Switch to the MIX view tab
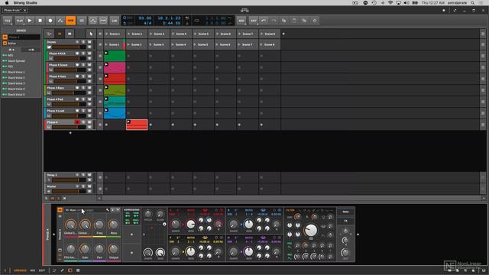Screen dimensions: 489x275 click(32, 270)
